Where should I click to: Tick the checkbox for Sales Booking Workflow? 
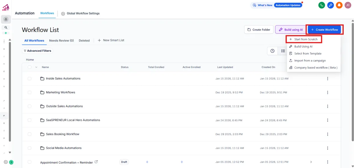pyautogui.click(x=29, y=134)
